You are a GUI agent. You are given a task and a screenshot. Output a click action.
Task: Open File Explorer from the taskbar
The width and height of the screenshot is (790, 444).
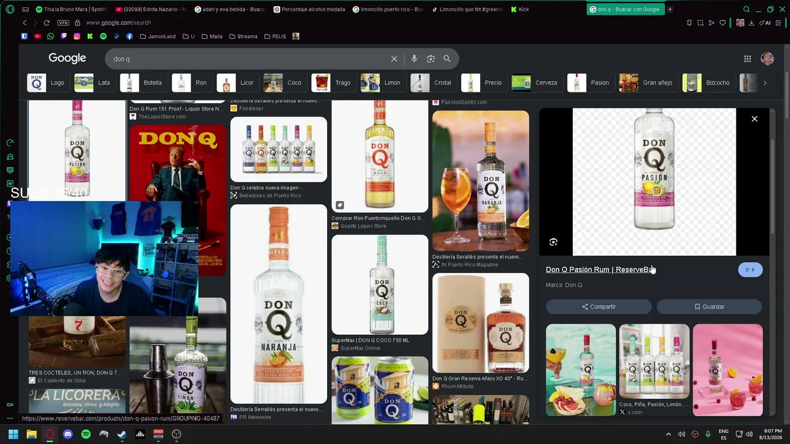pos(31,434)
